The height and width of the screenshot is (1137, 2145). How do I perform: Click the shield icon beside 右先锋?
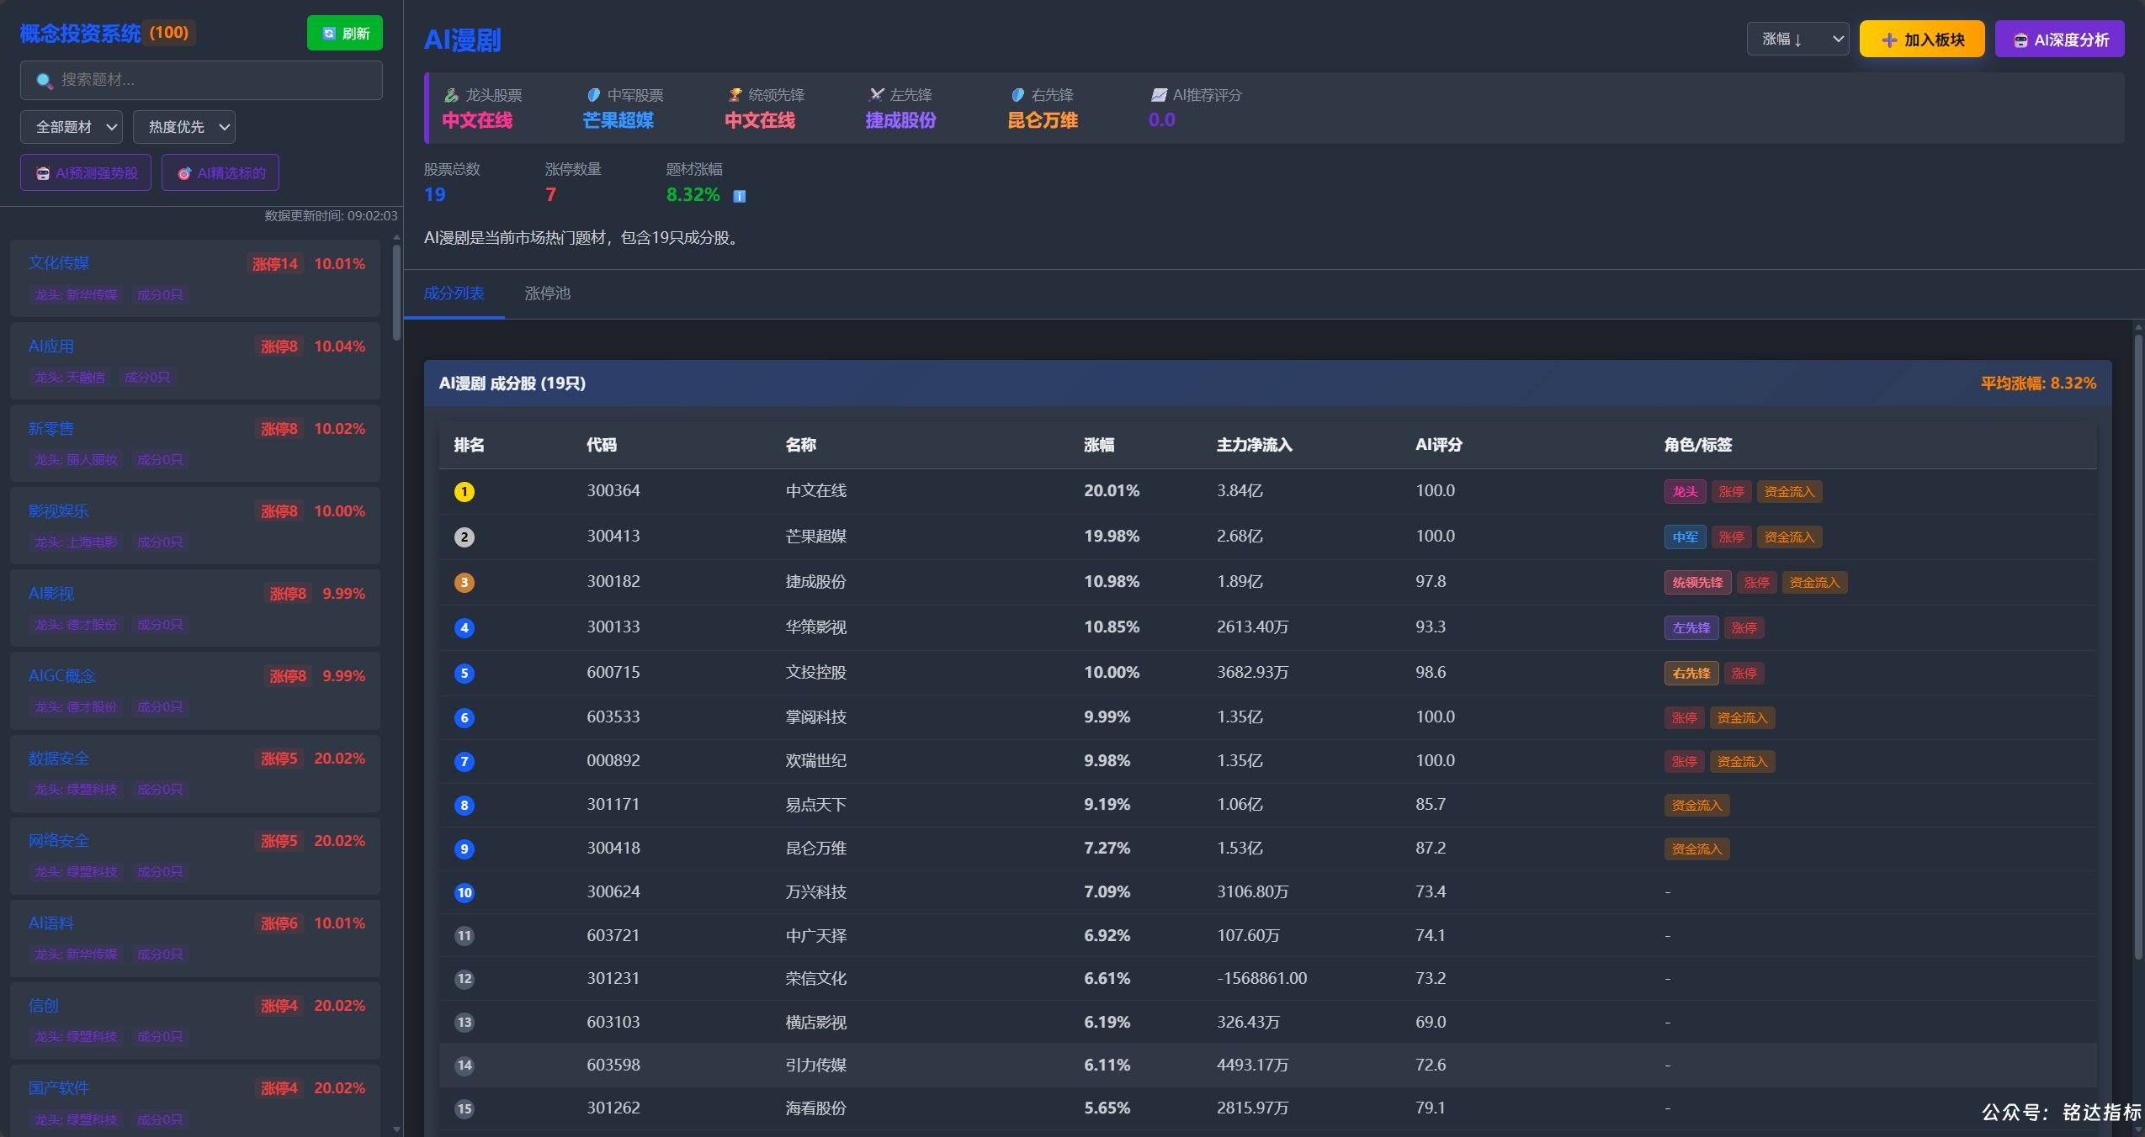pyautogui.click(x=1017, y=95)
